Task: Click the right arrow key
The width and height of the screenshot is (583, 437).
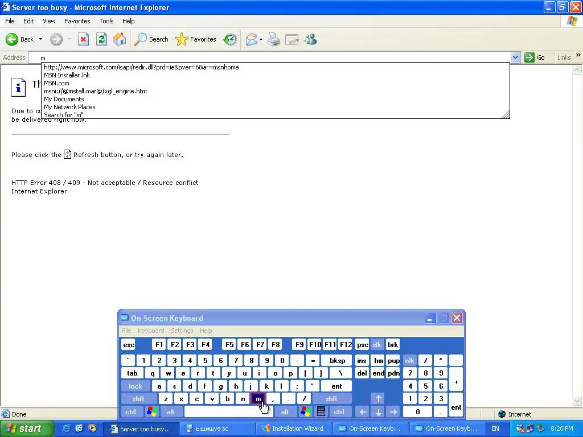Action: [x=393, y=412]
